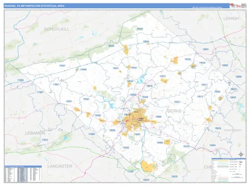Click ZIP code label 19607
The image size is (250, 187).
point(137,134)
